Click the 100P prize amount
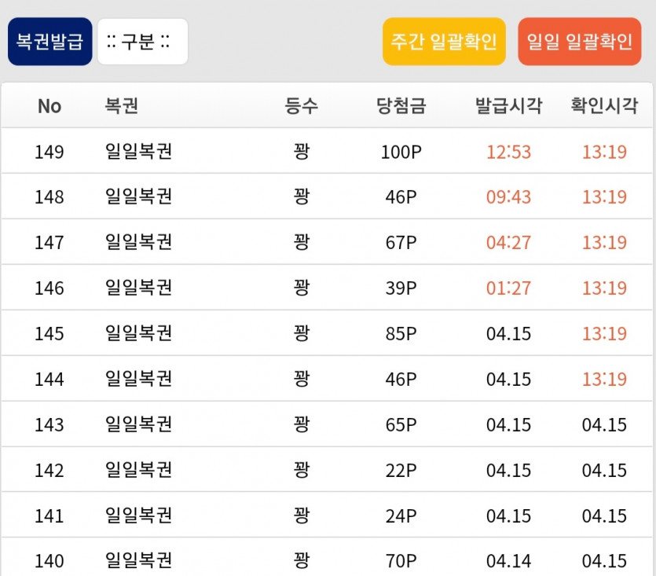Screen dimensions: 656x576 point(401,152)
